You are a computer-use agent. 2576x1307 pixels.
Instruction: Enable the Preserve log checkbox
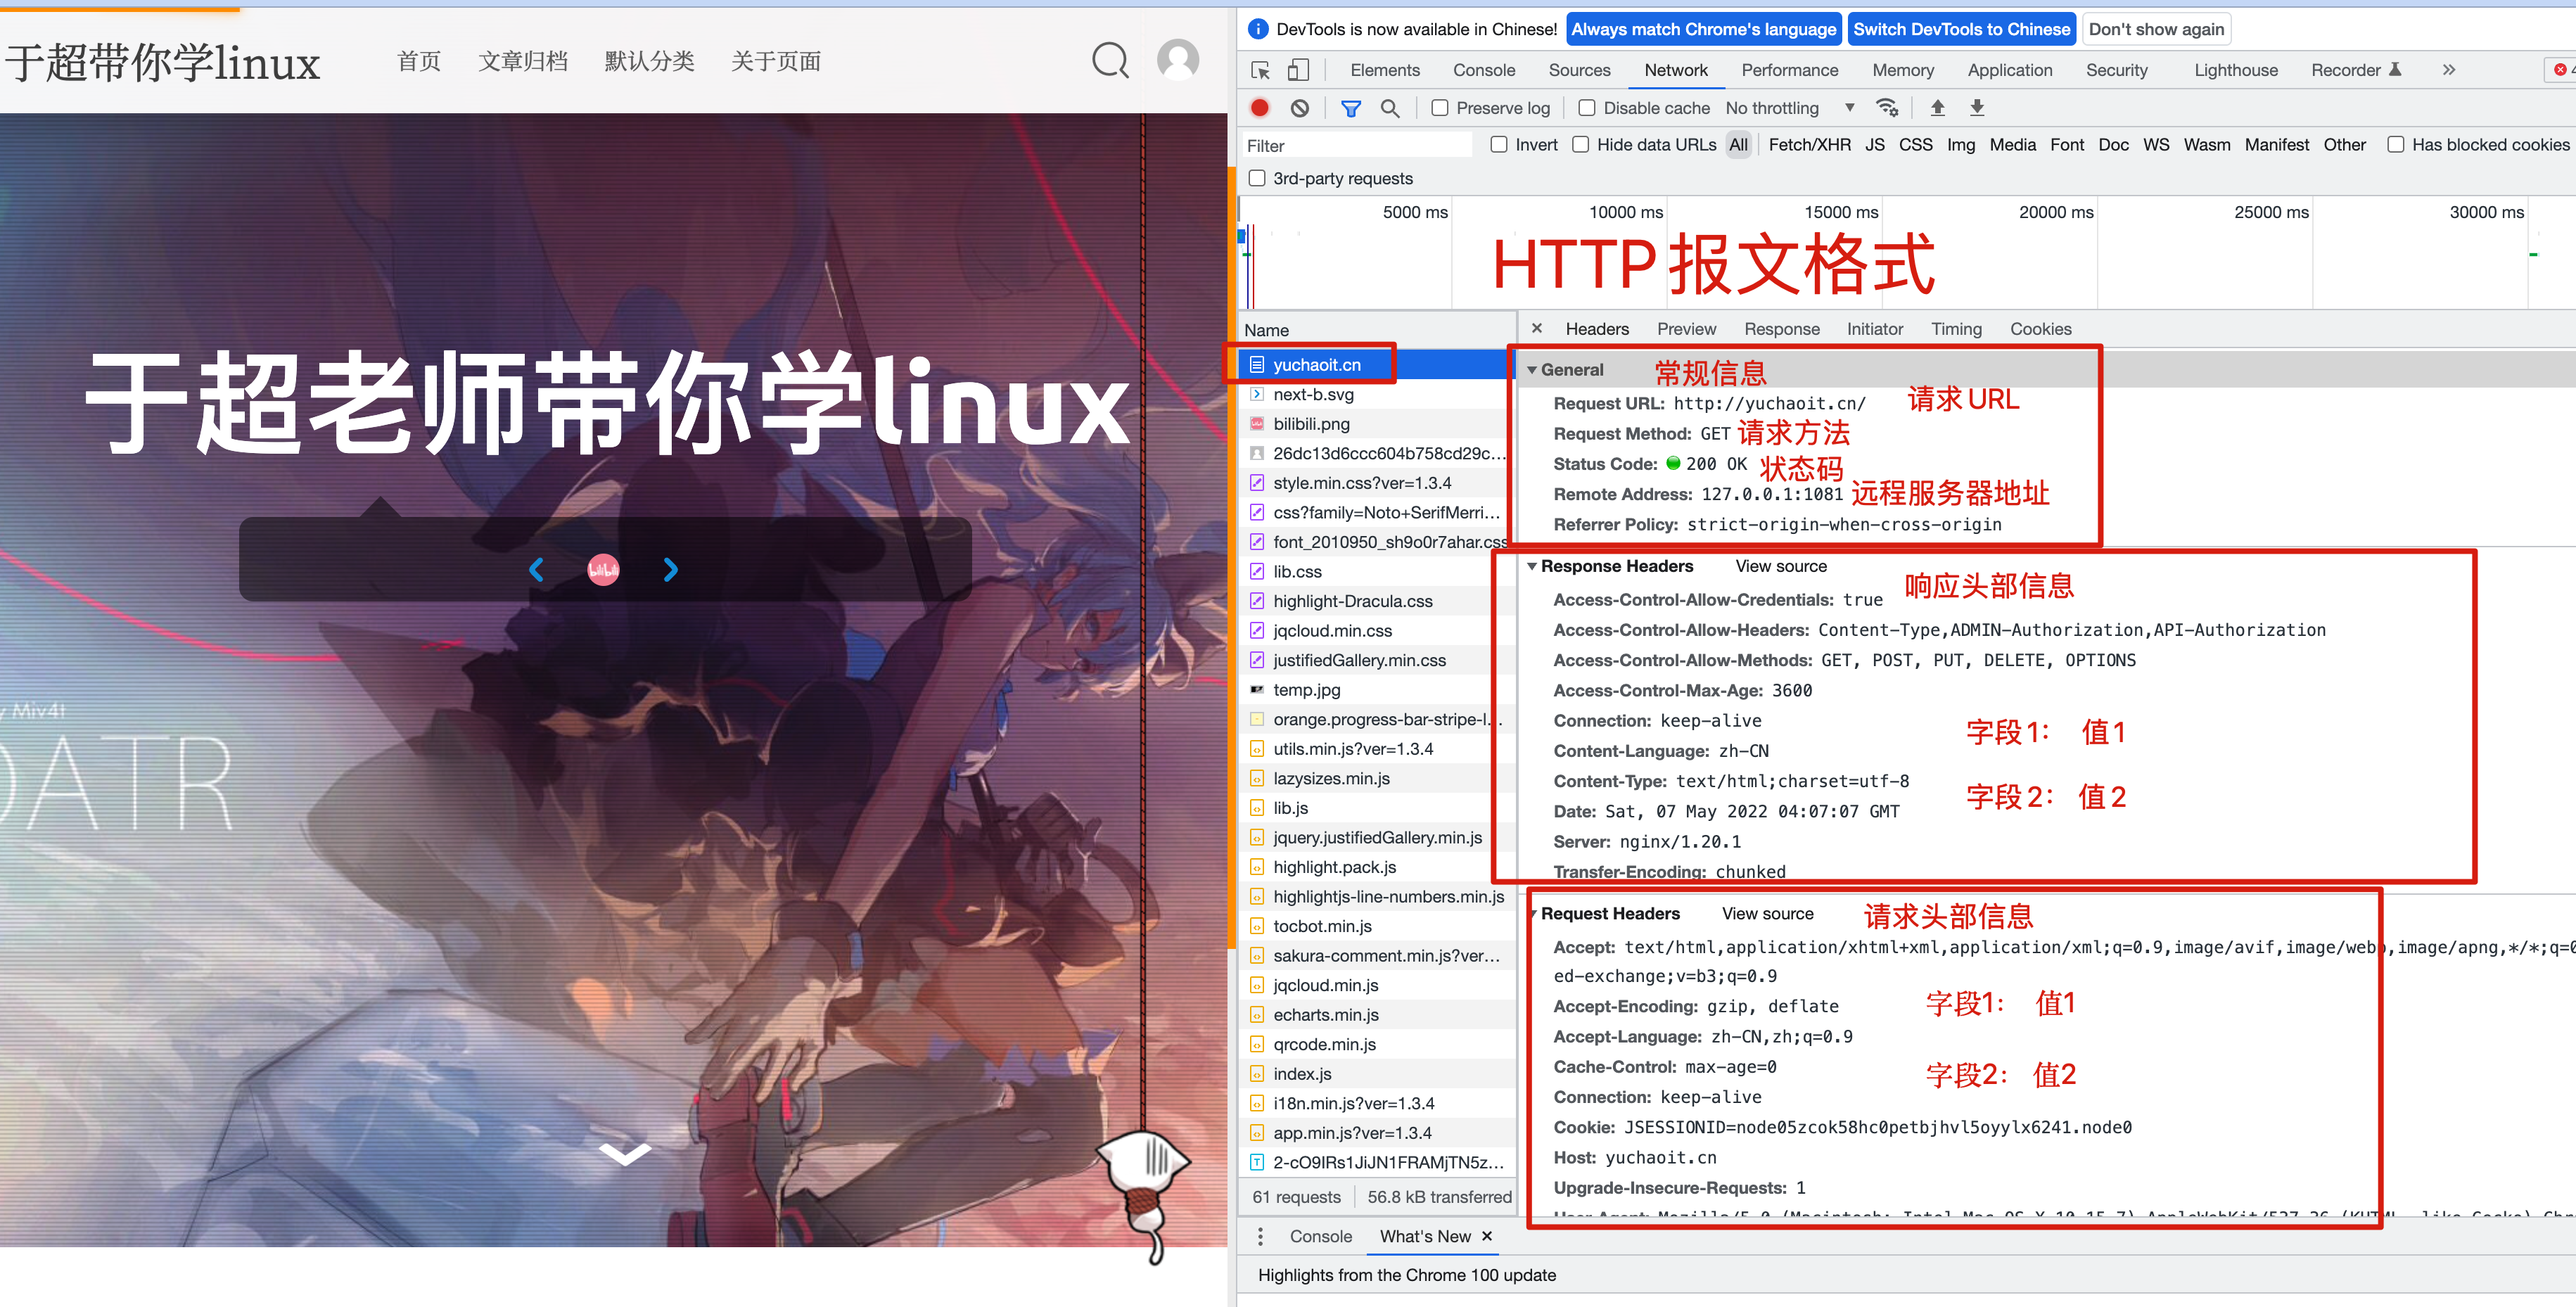point(1440,108)
